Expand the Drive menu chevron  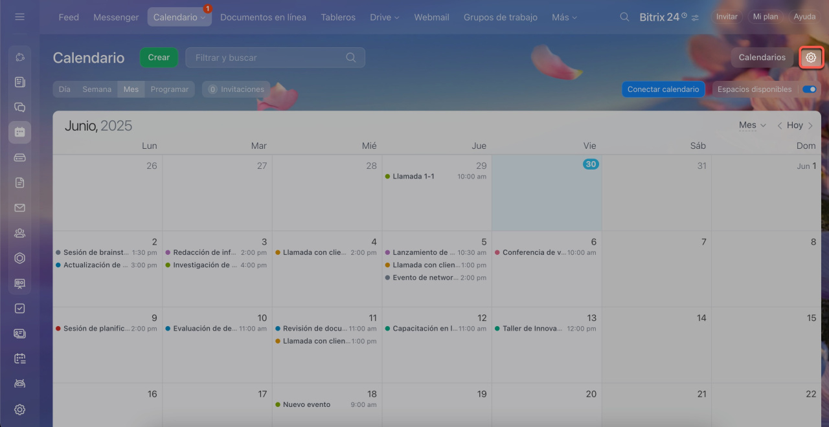point(396,18)
